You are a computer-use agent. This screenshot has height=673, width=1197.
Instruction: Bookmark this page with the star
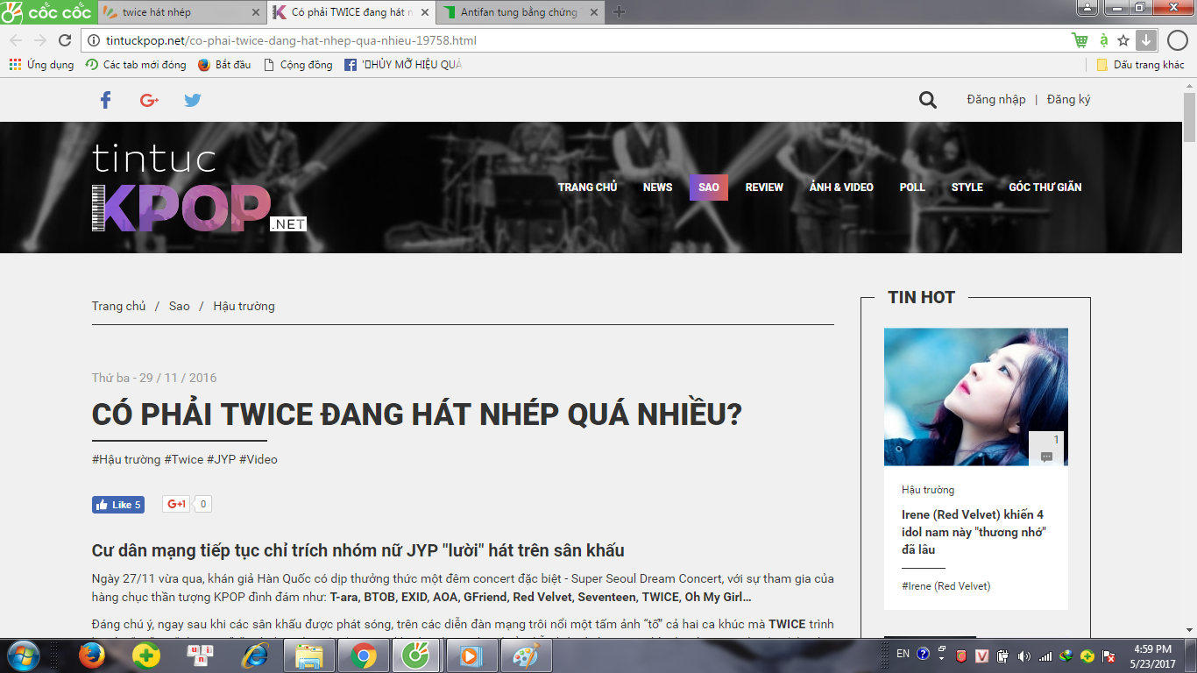1123,40
